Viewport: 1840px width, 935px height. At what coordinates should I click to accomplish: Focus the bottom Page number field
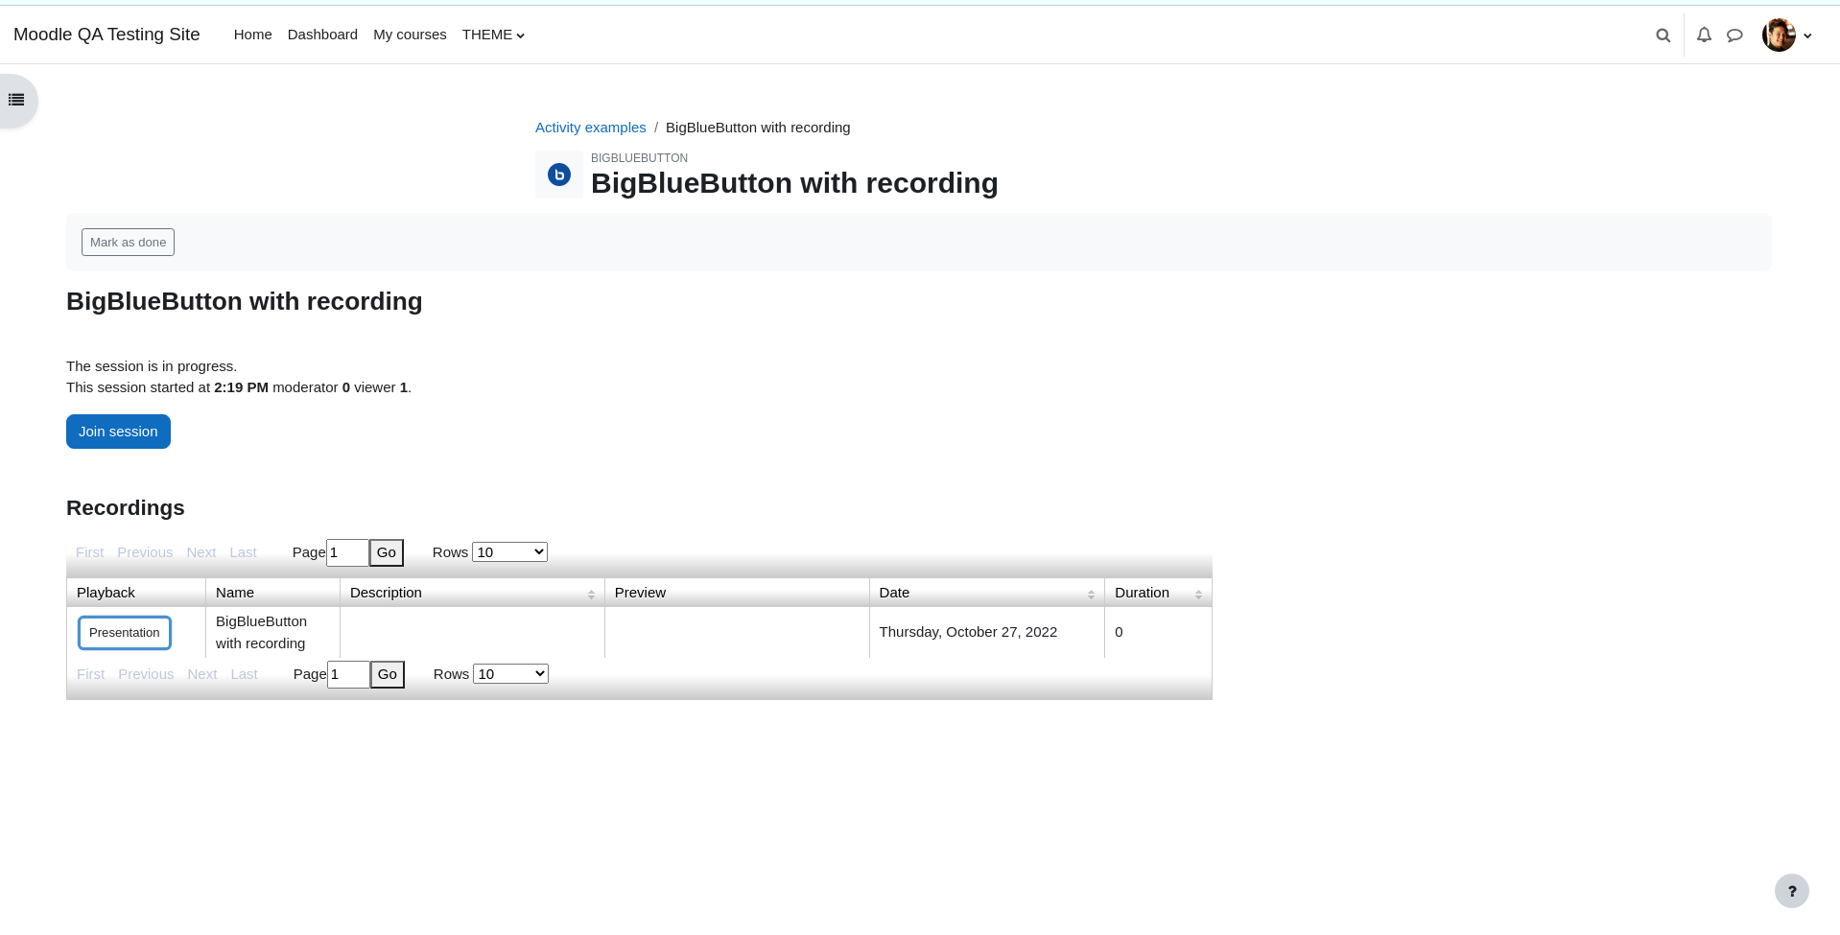(x=348, y=674)
